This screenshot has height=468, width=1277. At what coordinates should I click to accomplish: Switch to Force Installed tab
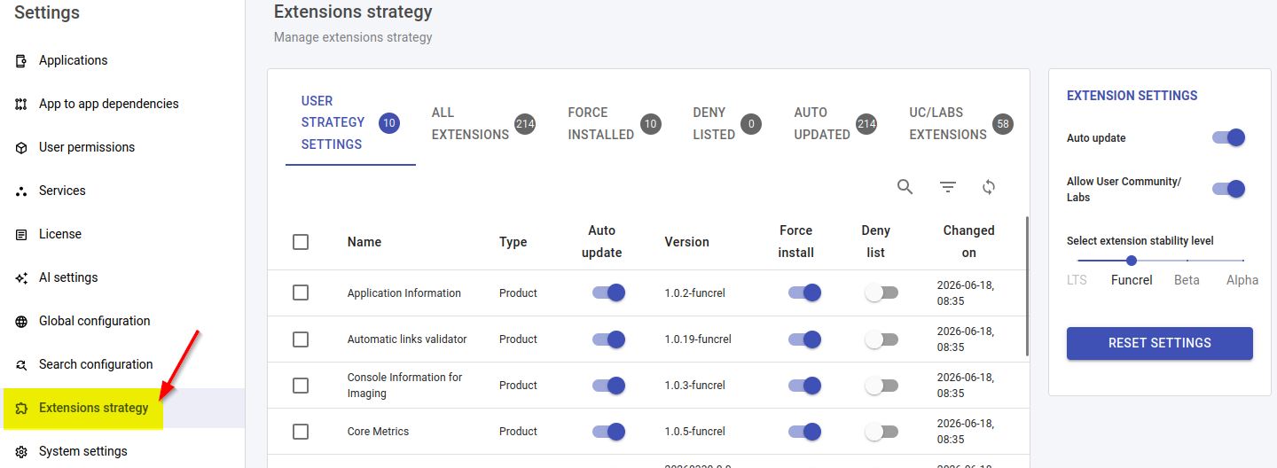coord(615,123)
